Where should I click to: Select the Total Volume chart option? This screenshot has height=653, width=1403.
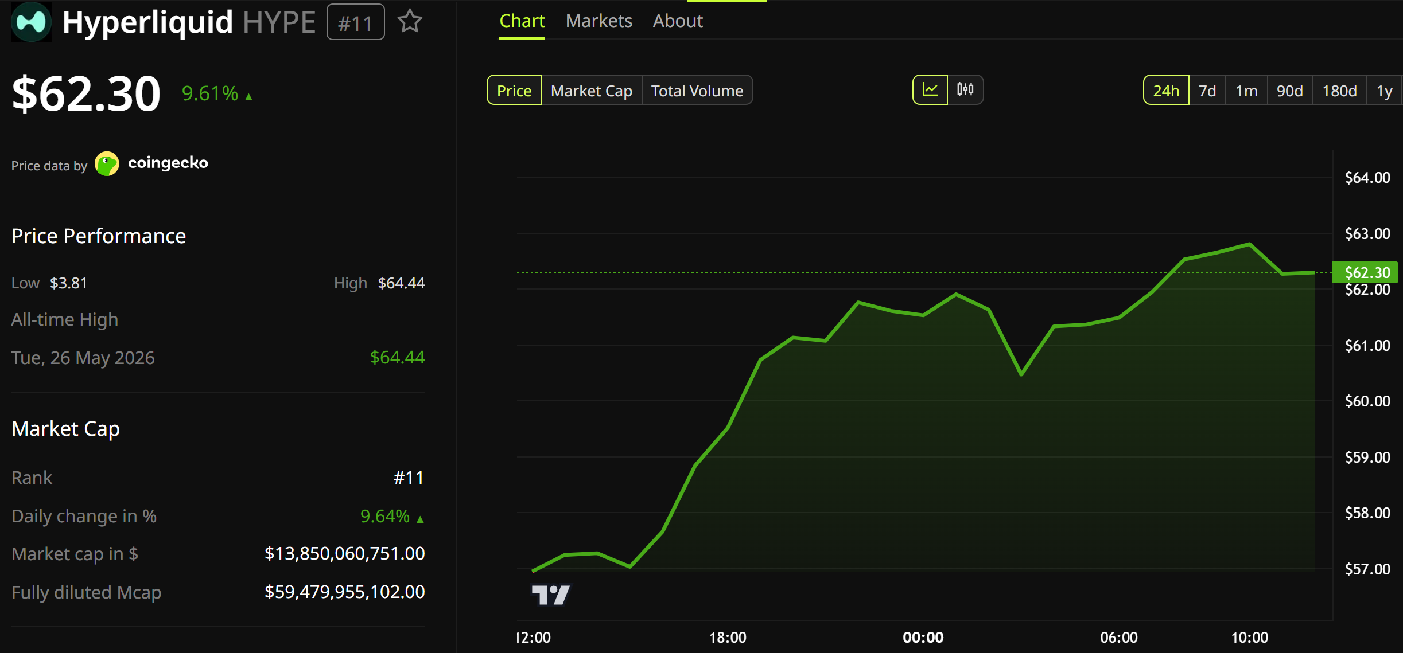click(x=697, y=91)
